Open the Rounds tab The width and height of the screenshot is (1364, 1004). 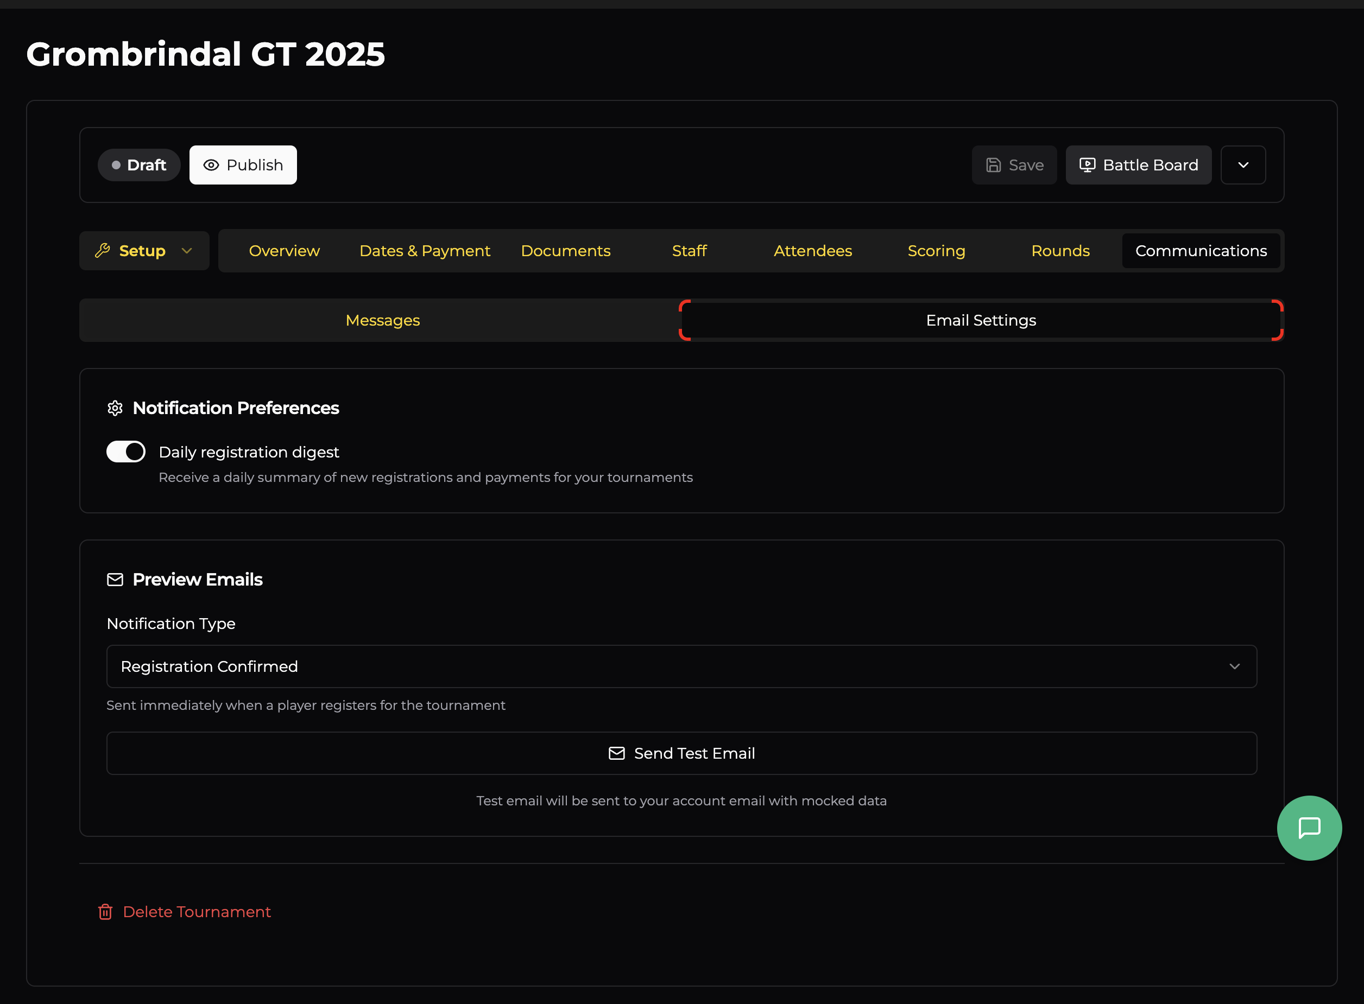1060,250
